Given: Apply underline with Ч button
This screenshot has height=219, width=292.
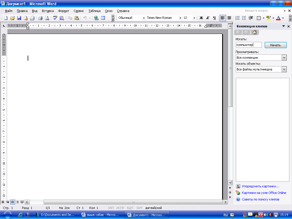Looking at the screenshot, I should (x=214, y=18).
